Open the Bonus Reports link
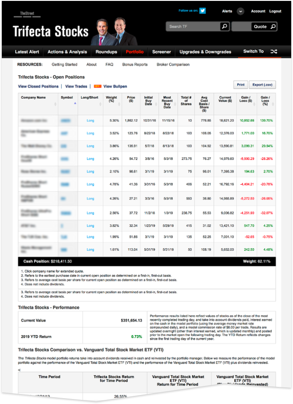Screen dimensions: 293x404 [x=135, y=64]
